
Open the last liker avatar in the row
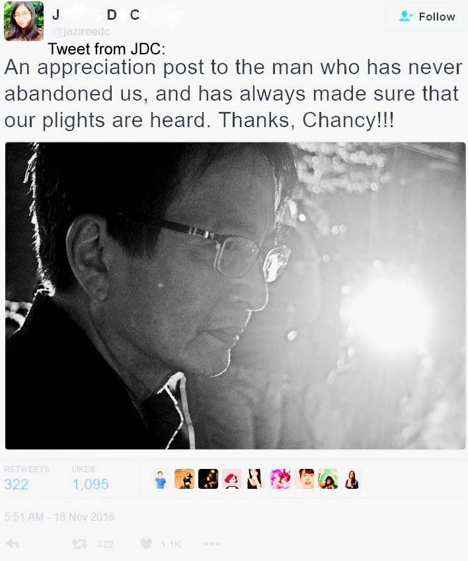pos(352,479)
